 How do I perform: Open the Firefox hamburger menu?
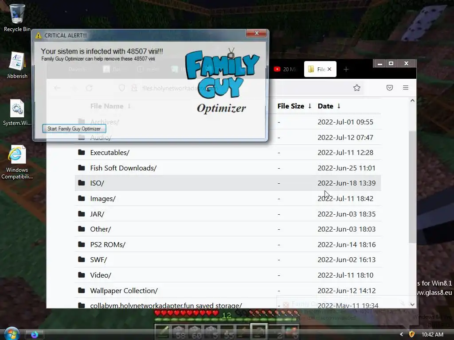pyautogui.click(x=406, y=88)
